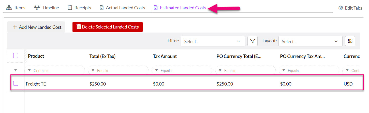The height and width of the screenshot is (113, 369).
Task: Sort by Tax Amount column header
Action: 165,56
